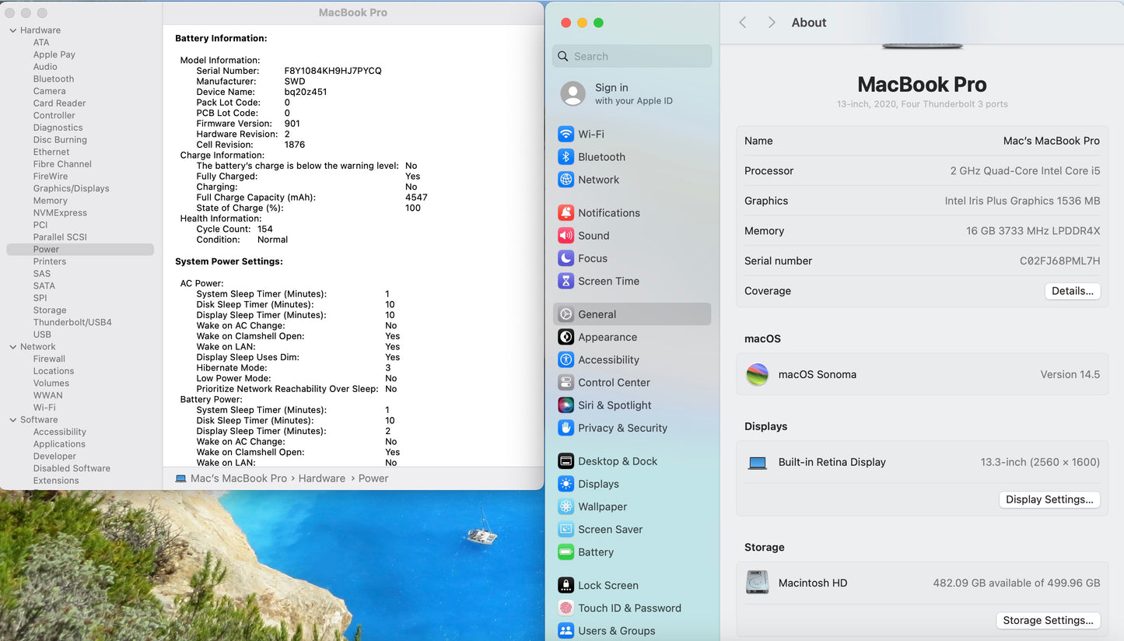This screenshot has height=641, width=1124.
Task: Open Screen Time hourglass icon
Action: pyautogui.click(x=566, y=281)
